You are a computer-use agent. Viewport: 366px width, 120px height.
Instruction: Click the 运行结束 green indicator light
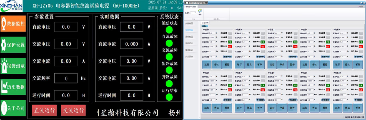pos(169,97)
